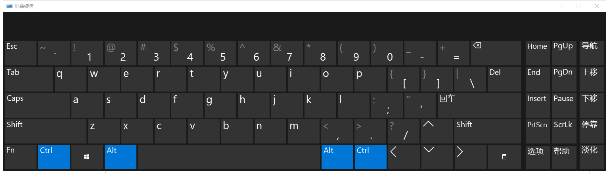Release the highlighted right Alt key
This screenshot has width=609, height=174.
(x=337, y=157)
